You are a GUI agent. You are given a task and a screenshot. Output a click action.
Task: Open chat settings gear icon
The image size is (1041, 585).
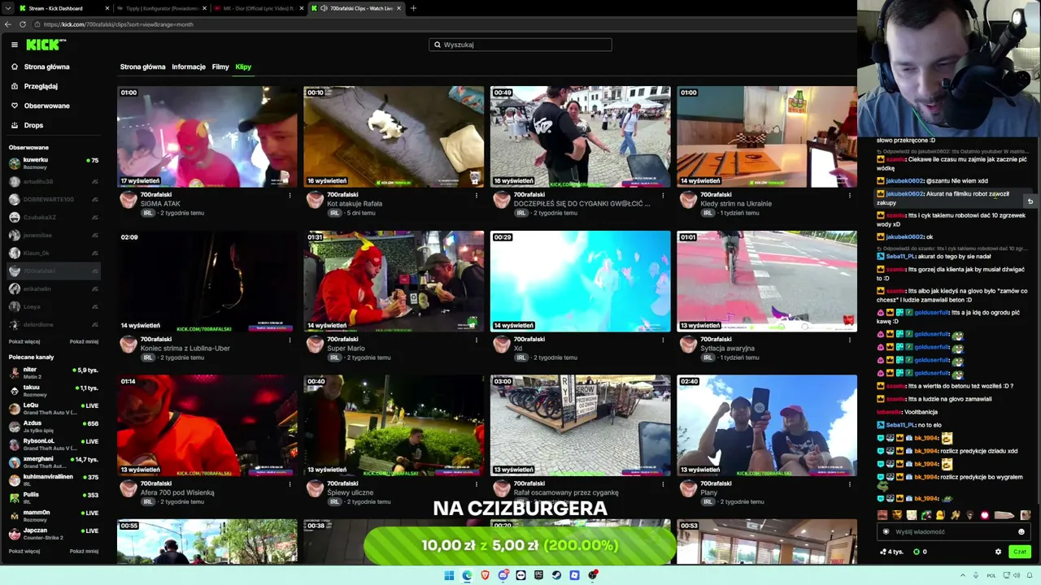(998, 552)
